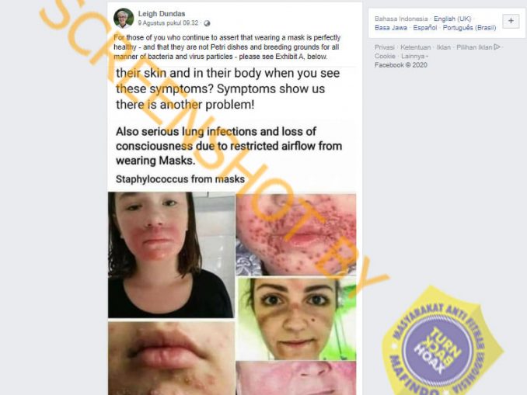
Task: Open the Privasi footer link
Action: 385,47
